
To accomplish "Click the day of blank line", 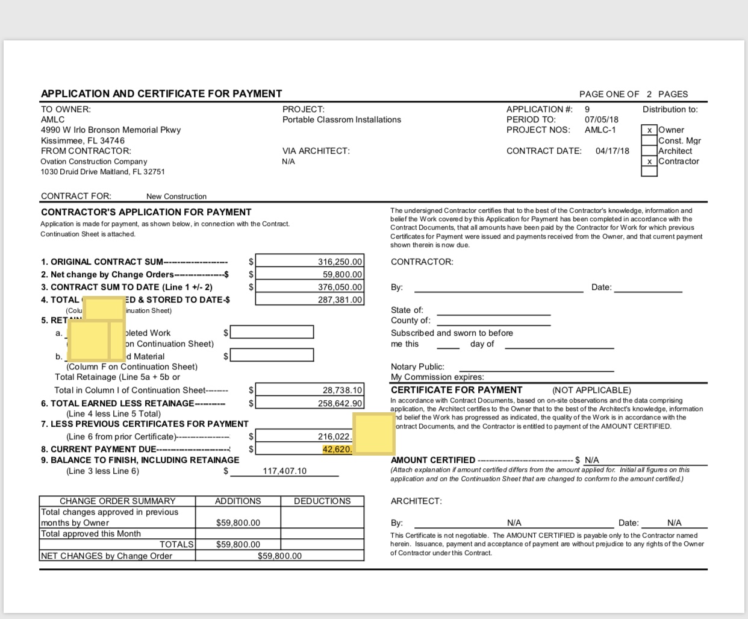I will tap(559, 344).
